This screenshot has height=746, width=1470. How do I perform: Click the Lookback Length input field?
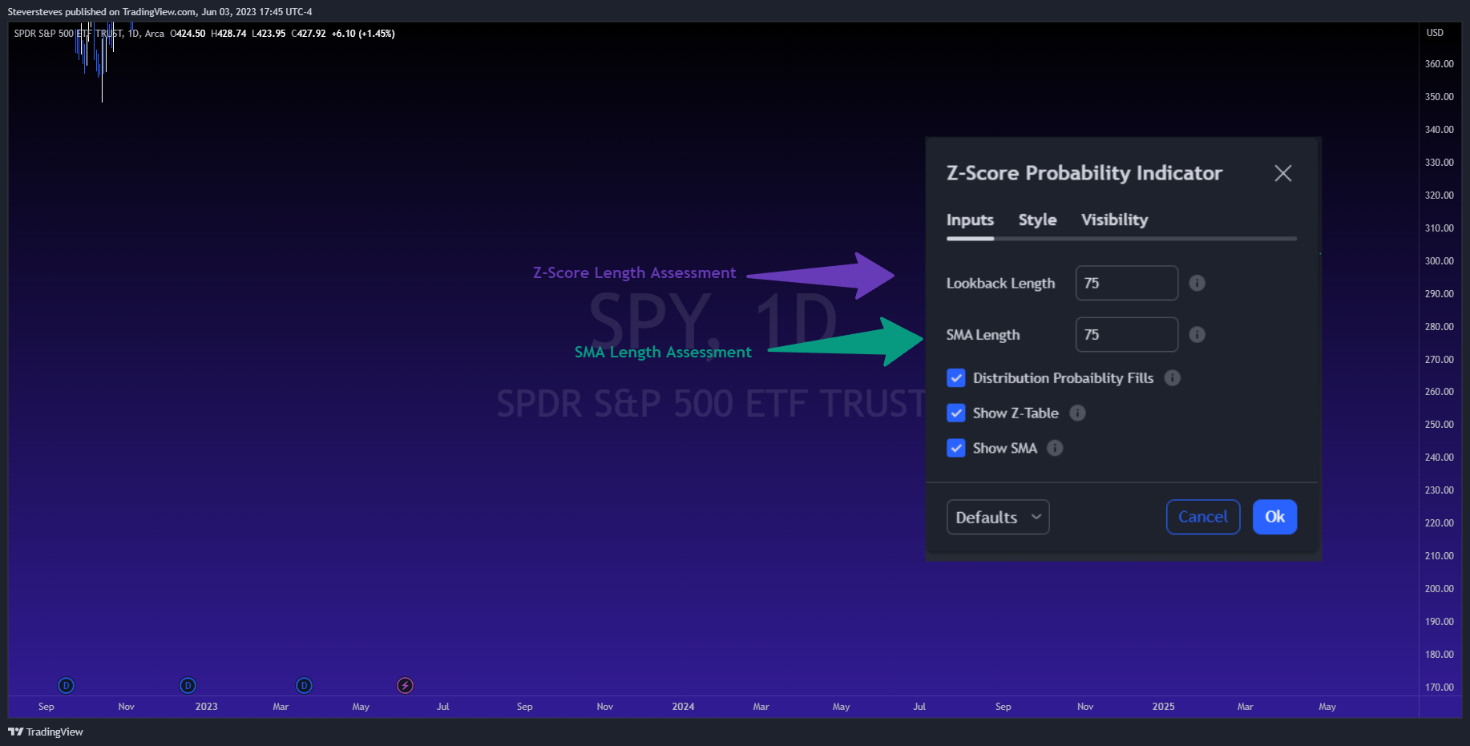1127,283
